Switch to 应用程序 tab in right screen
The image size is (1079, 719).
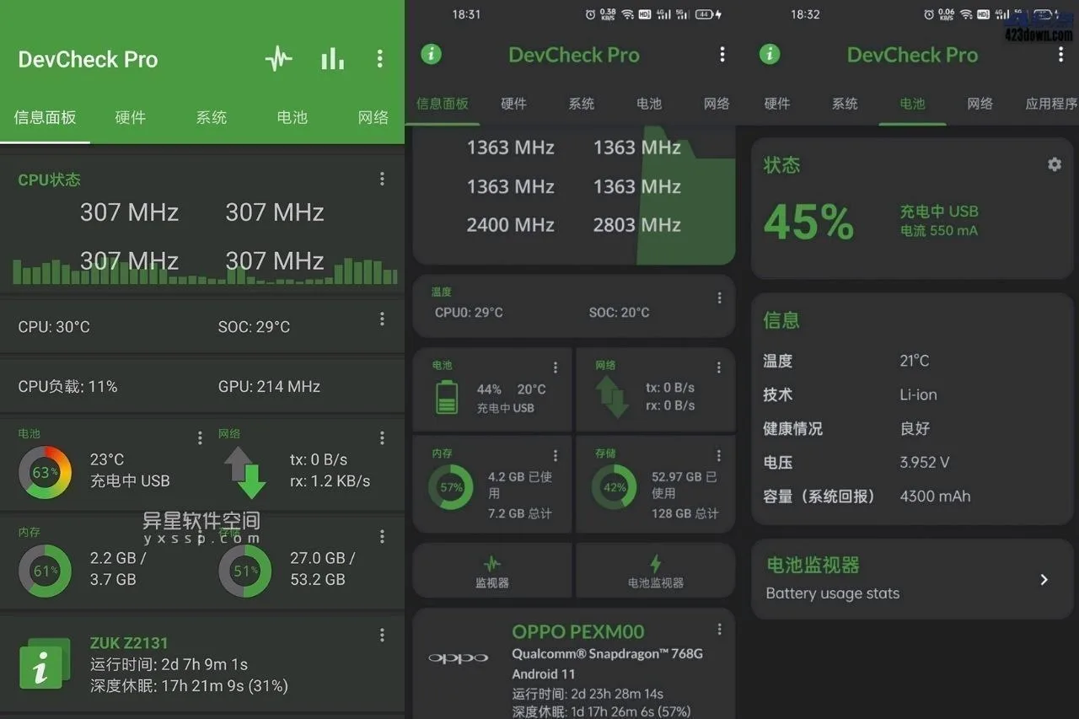point(1051,104)
